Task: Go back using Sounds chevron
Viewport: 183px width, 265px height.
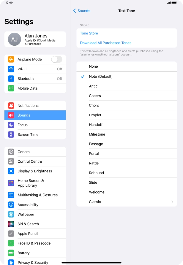Action: click(x=82, y=11)
